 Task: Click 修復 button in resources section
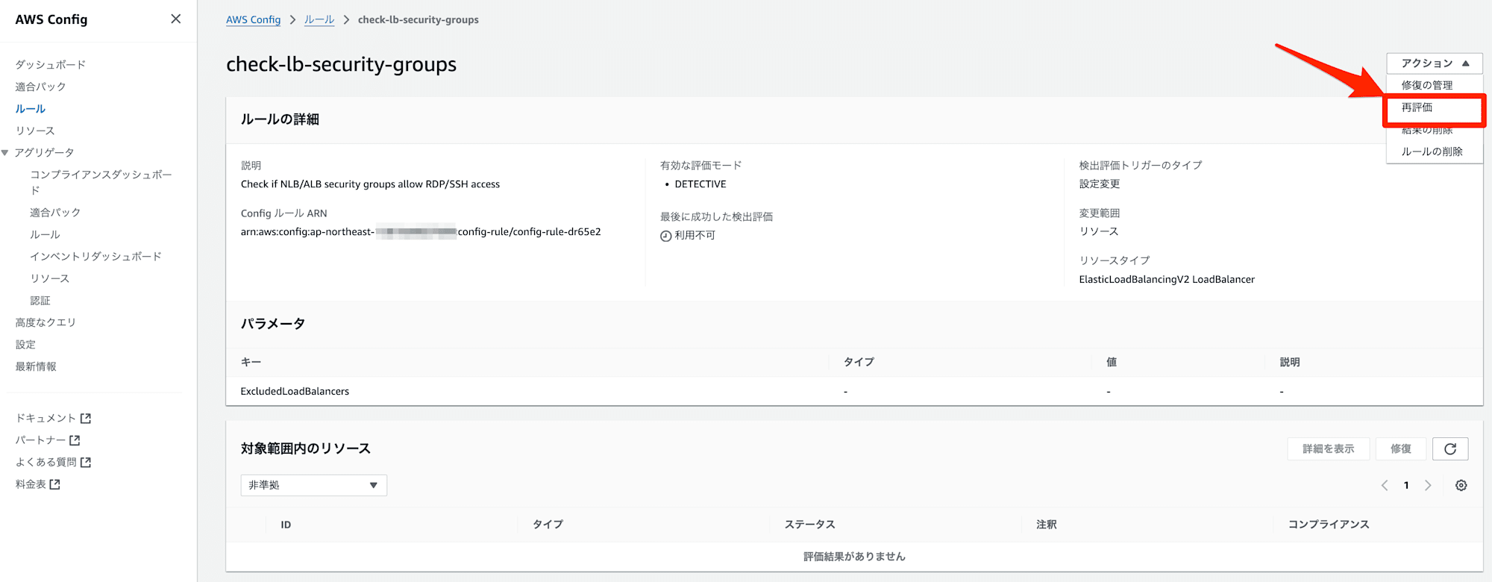(1401, 448)
